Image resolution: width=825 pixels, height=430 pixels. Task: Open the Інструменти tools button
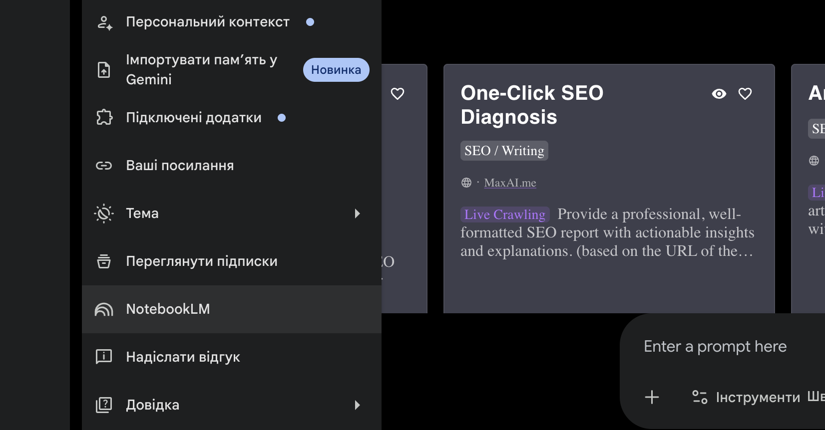click(746, 397)
